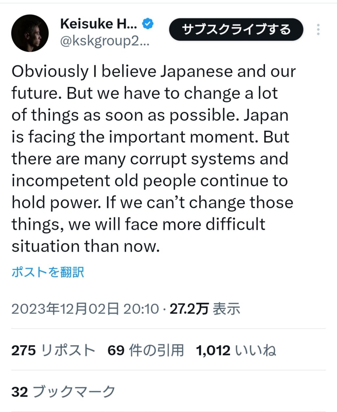View the 27.2万 表示 view count

point(205,309)
